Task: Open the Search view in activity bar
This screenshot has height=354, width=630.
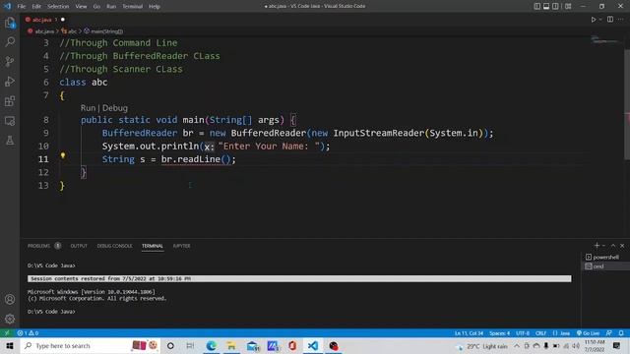Action: click(x=10, y=41)
